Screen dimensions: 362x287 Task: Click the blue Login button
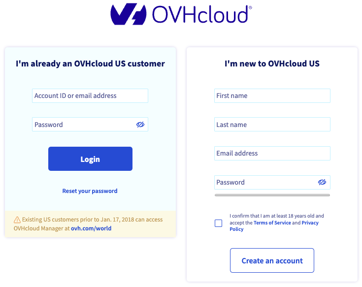tap(90, 159)
